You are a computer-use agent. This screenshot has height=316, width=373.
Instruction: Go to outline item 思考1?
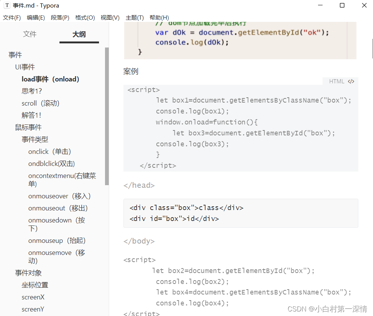(x=32, y=91)
